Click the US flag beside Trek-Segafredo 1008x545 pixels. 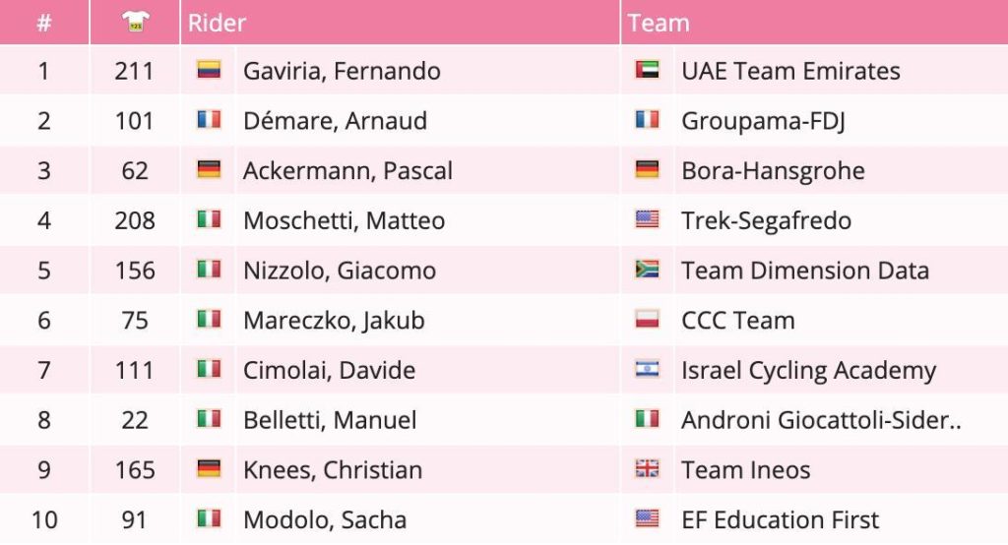click(648, 219)
